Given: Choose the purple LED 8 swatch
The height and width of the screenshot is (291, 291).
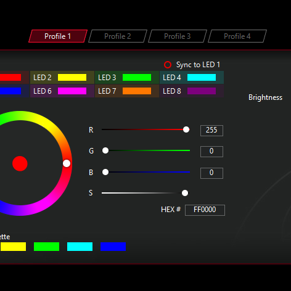Looking at the screenshot, I should point(202,91).
